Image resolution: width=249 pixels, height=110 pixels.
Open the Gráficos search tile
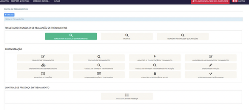point(127,36)
